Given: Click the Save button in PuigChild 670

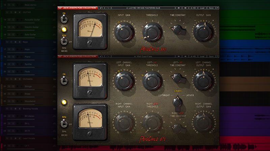Looking at the screenshot, I should (x=211, y=56).
